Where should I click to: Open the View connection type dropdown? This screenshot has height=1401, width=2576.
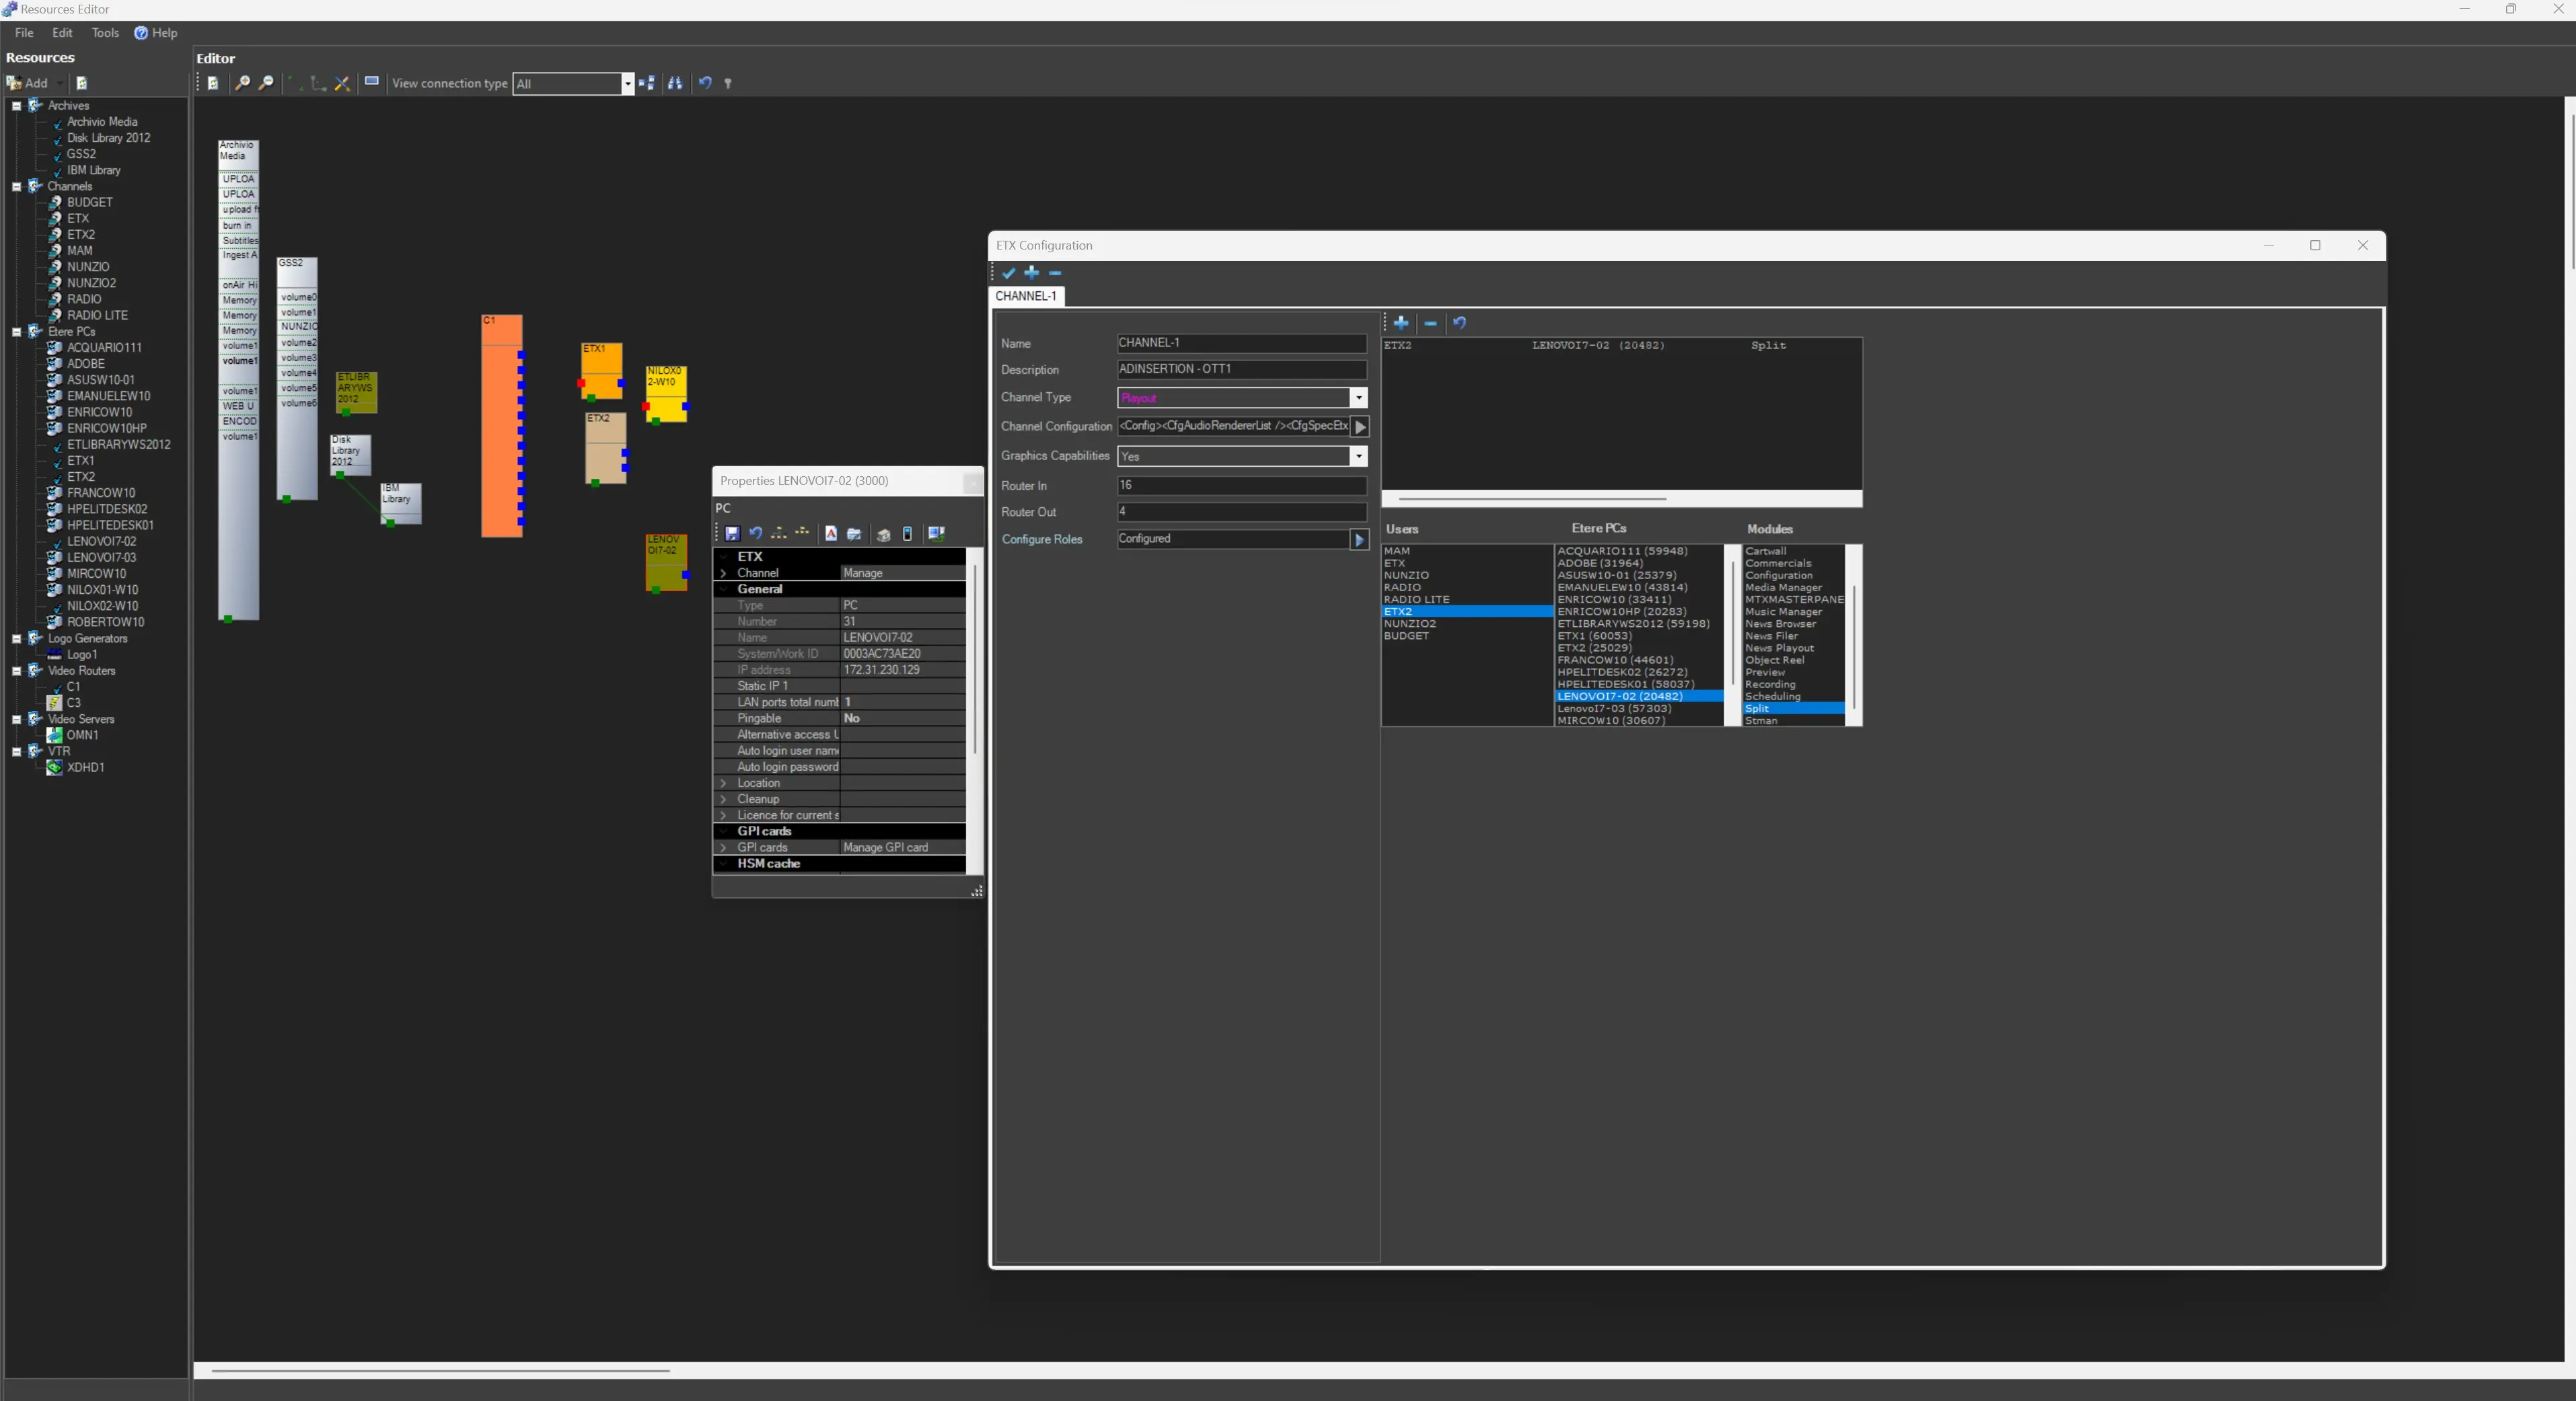point(627,84)
